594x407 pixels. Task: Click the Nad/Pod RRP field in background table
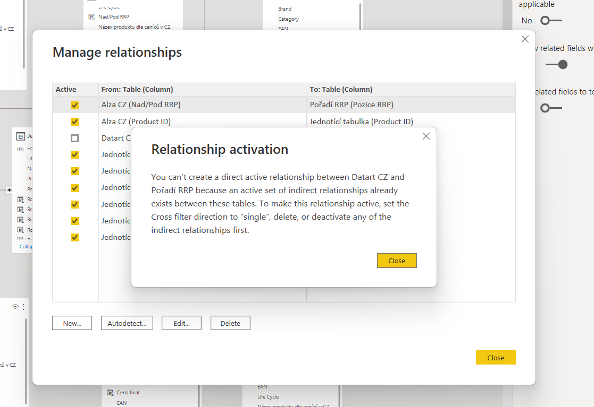coord(114,16)
